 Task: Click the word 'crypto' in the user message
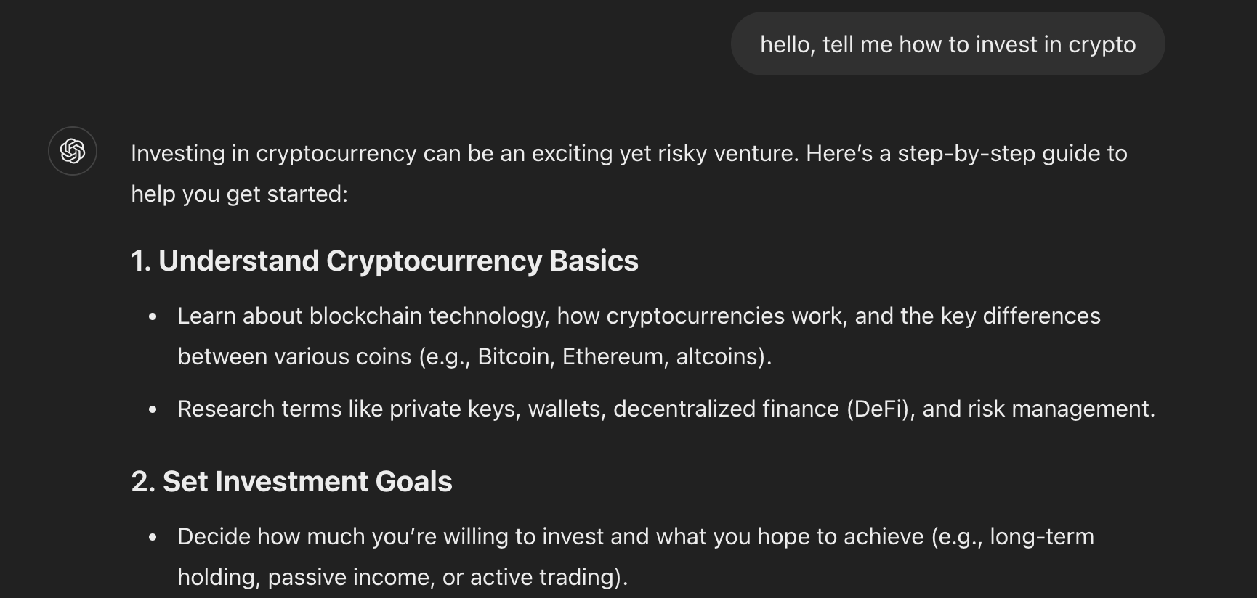click(x=1102, y=45)
